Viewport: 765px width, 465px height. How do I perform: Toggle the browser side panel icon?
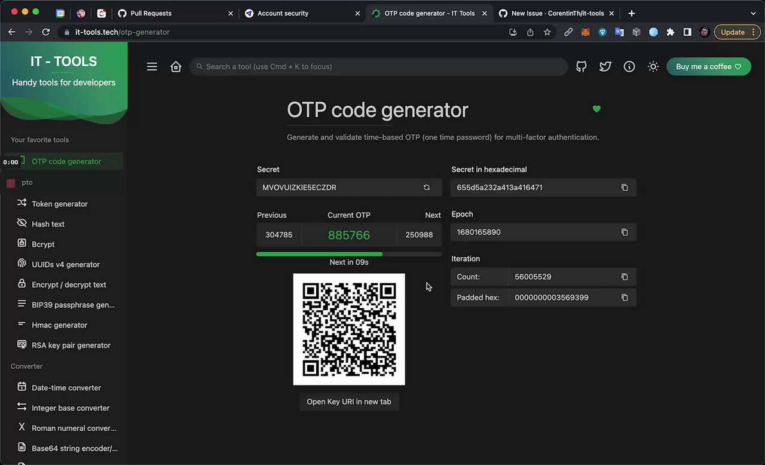687,32
